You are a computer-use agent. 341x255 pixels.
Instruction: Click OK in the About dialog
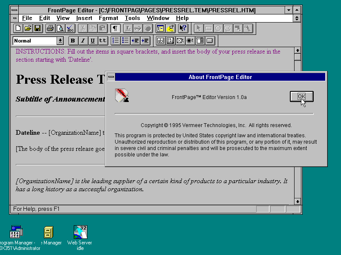point(302,96)
